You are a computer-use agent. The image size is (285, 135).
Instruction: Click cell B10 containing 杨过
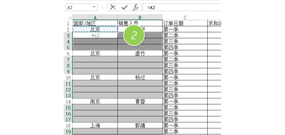click(x=140, y=77)
